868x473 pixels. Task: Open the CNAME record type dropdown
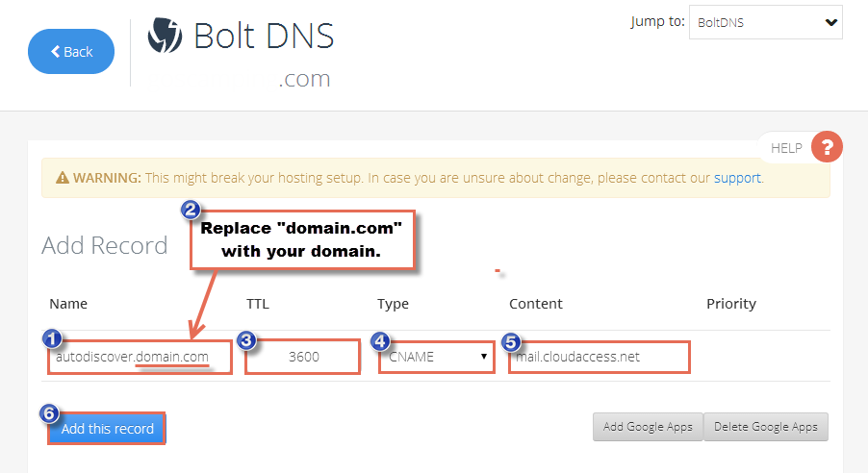point(436,357)
